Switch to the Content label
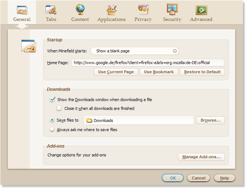247x189 pixels. [x=80, y=19]
